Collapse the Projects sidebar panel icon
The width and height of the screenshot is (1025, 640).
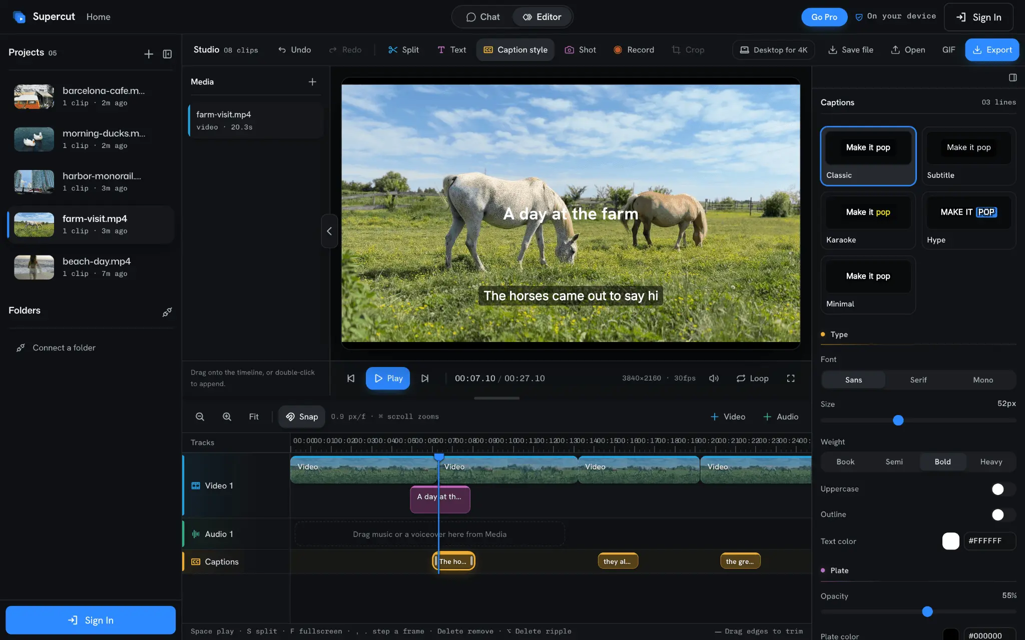pos(168,53)
